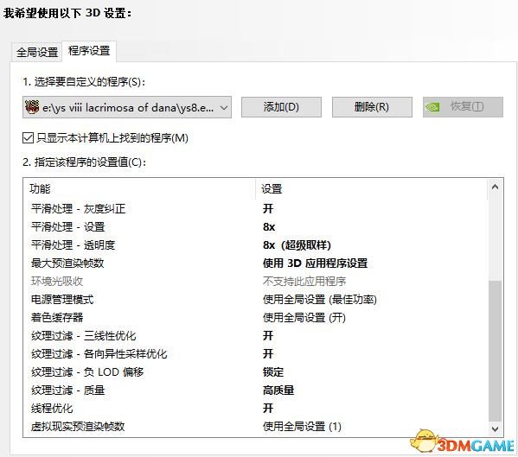
Task: Select the 纹理过滤 - 三线性优化 row
Action: pos(256,336)
